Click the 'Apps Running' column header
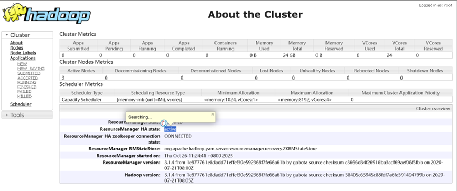 [x=147, y=46]
